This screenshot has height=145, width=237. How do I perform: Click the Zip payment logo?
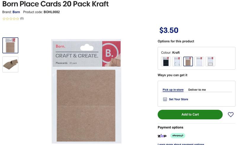162,136
